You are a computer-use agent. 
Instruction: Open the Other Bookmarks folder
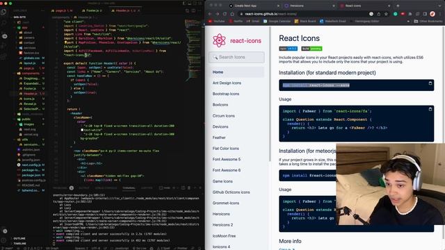(x=428, y=22)
